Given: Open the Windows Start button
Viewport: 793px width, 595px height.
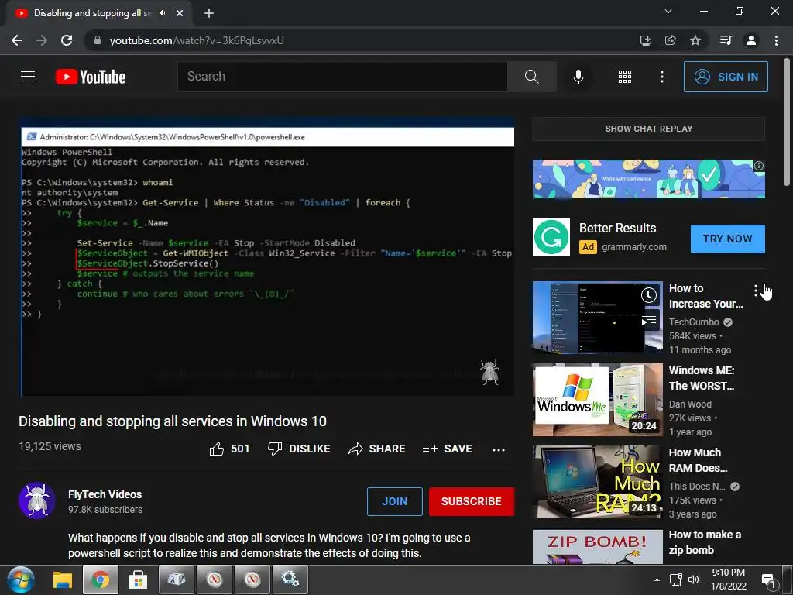Looking at the screenshot, I should coord(21,580).
